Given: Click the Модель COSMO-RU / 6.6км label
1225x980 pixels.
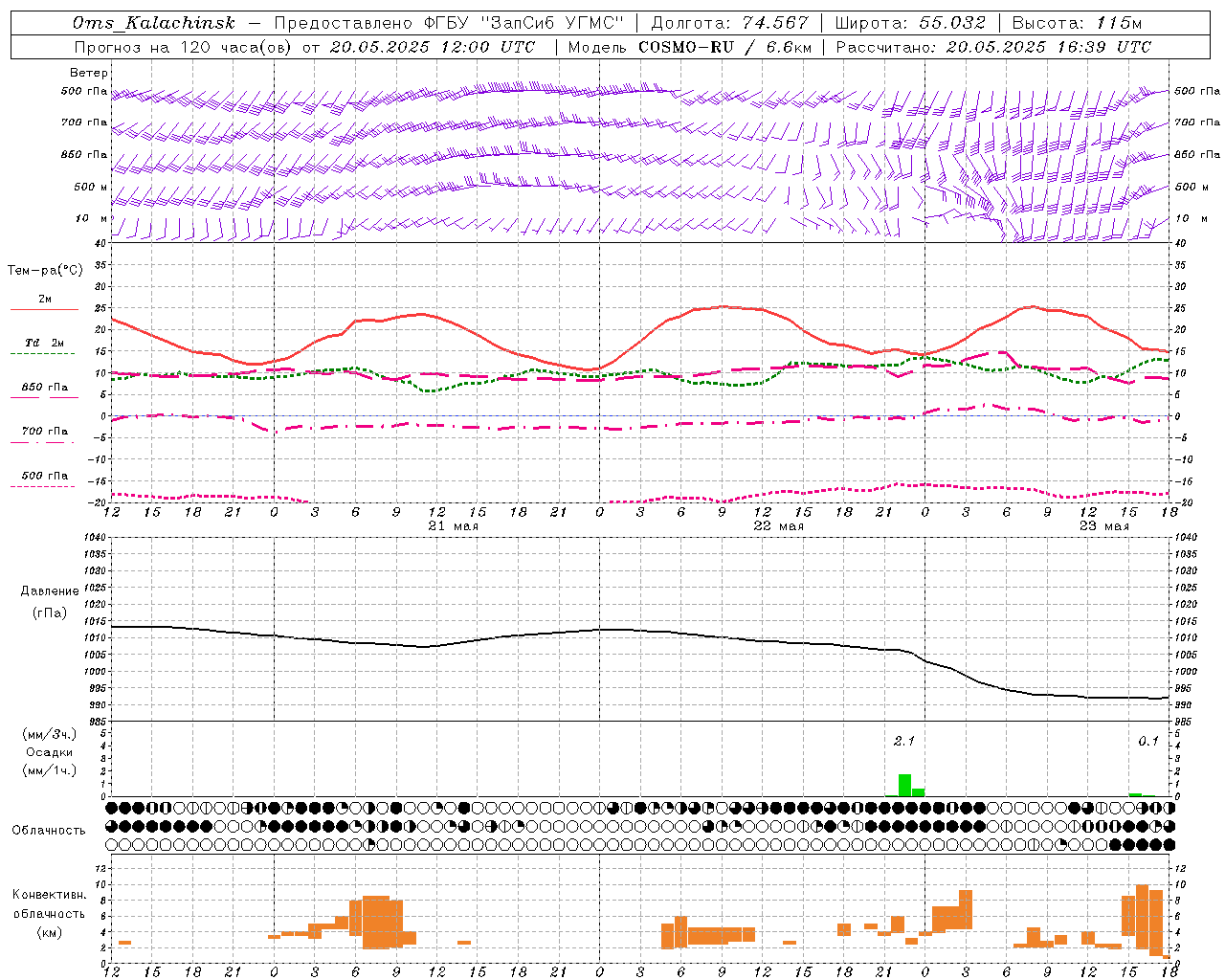Looking at the screenshot, I should click(x=690, y=47).
